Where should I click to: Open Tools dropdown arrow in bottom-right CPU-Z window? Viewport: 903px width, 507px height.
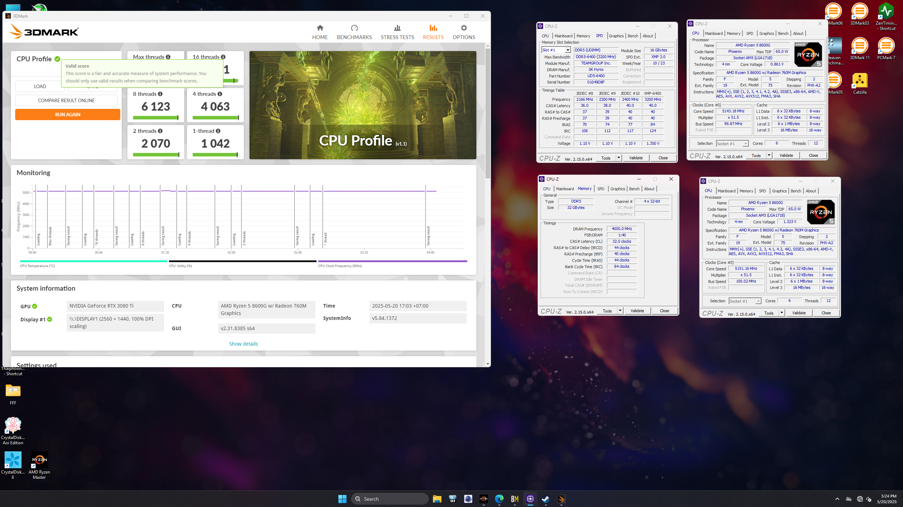[782, 313]
